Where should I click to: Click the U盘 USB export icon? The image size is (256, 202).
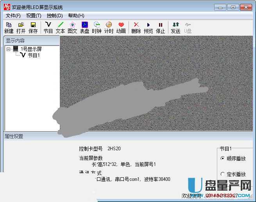(x=188, y=27)
